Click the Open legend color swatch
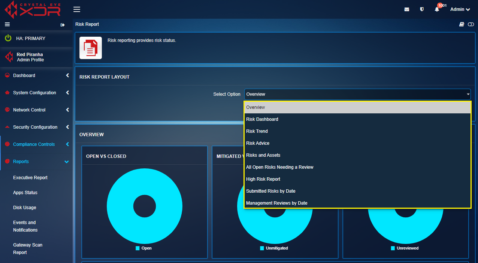478x263 pixels. click(x=137, y=248)
